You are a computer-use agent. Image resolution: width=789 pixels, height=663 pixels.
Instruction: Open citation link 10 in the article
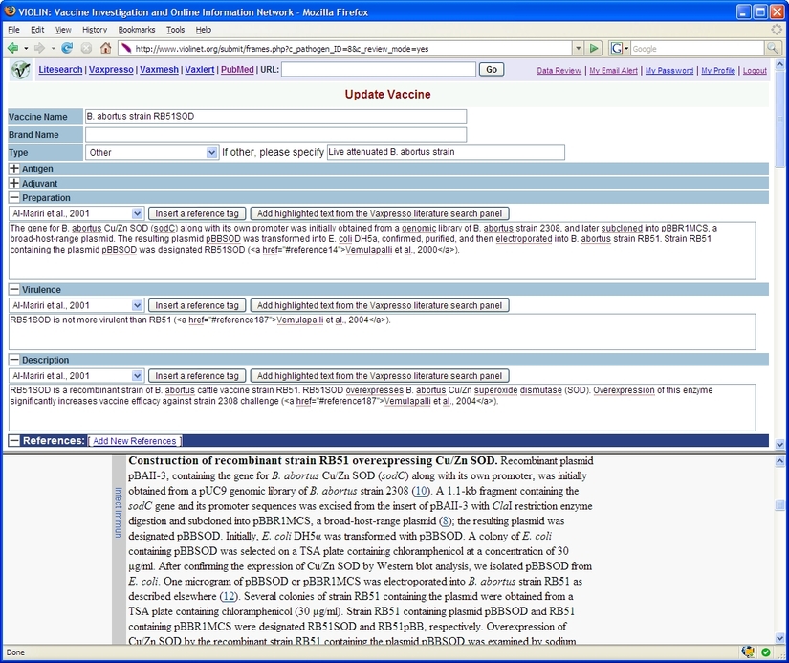(421, 491)
